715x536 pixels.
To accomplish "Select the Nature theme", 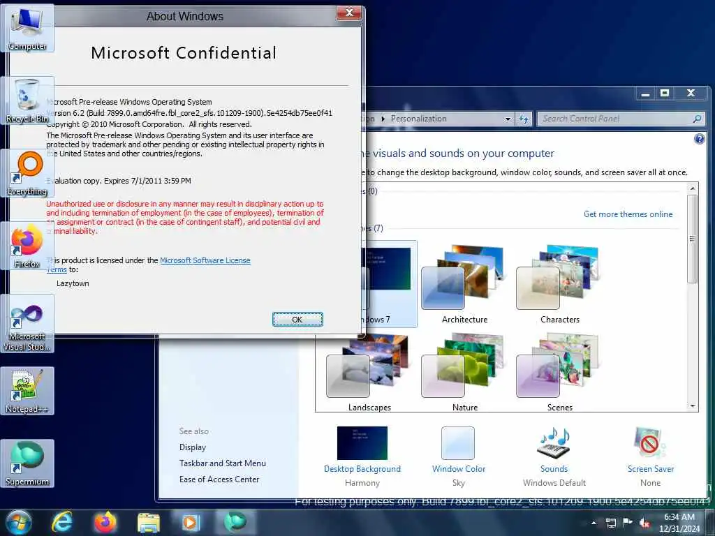I will pos(464,372).
